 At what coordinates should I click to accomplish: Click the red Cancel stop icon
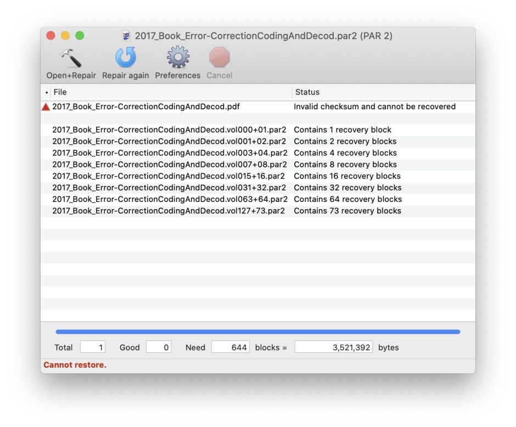click(219, 58)
